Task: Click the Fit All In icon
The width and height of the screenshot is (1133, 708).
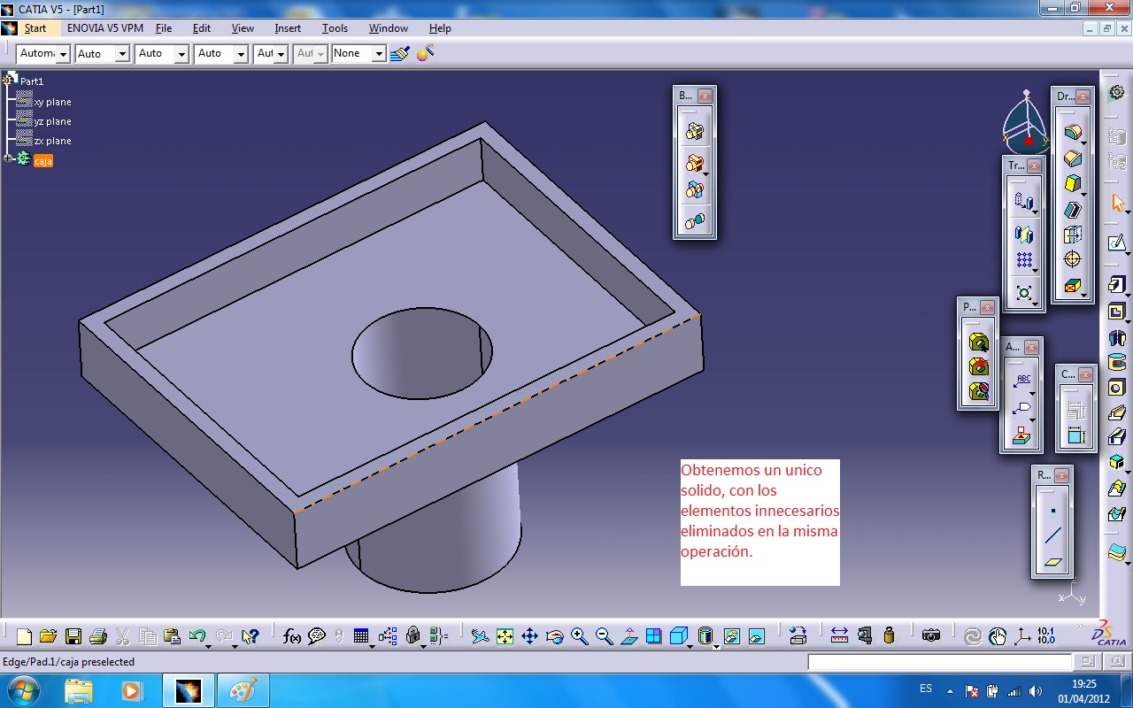Action: pos(505,635)
